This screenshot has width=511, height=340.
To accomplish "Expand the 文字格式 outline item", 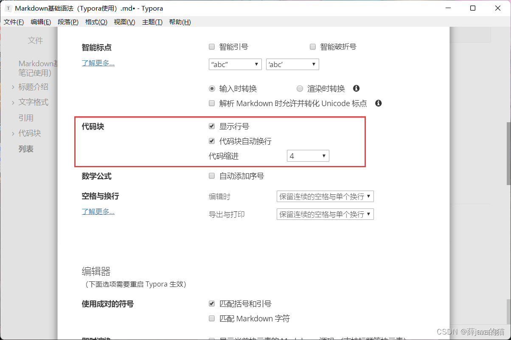I will (x=13, y=102).
